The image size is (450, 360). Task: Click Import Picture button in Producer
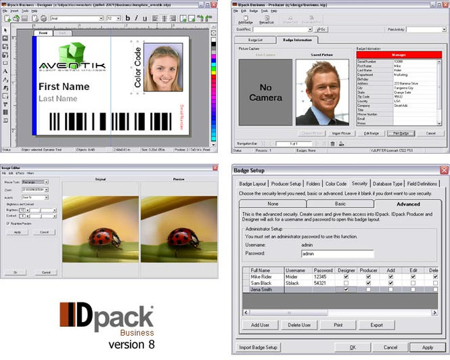tap(341, 133)
